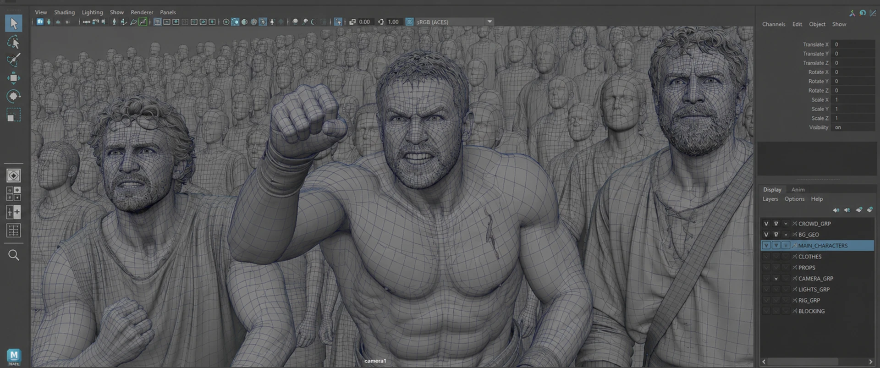Open the Options menu in layer editor
Screen dimensions: 880x368
pyautogui.click(x=794, y=199)
